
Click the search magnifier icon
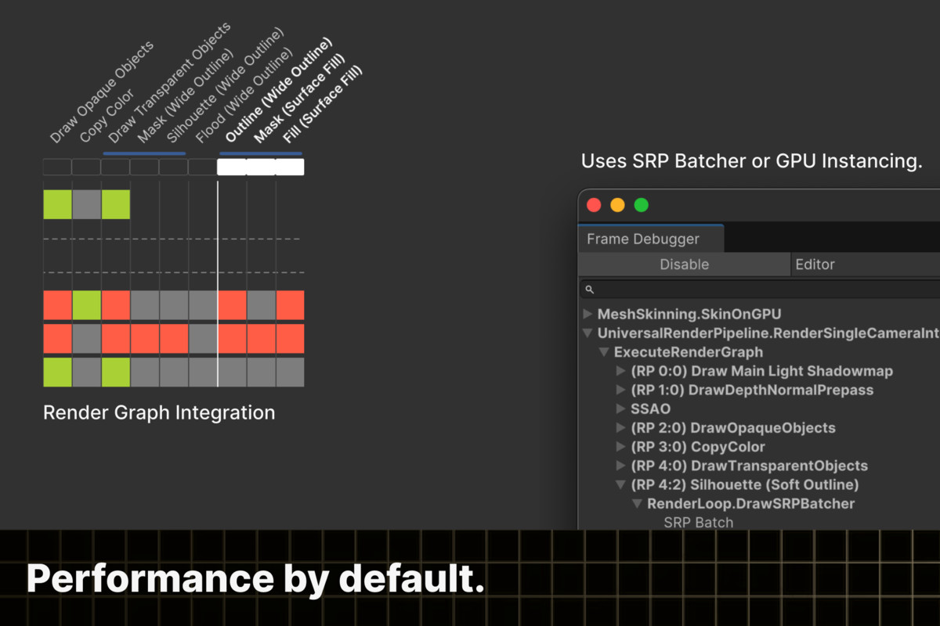click(x=590, y=290)
